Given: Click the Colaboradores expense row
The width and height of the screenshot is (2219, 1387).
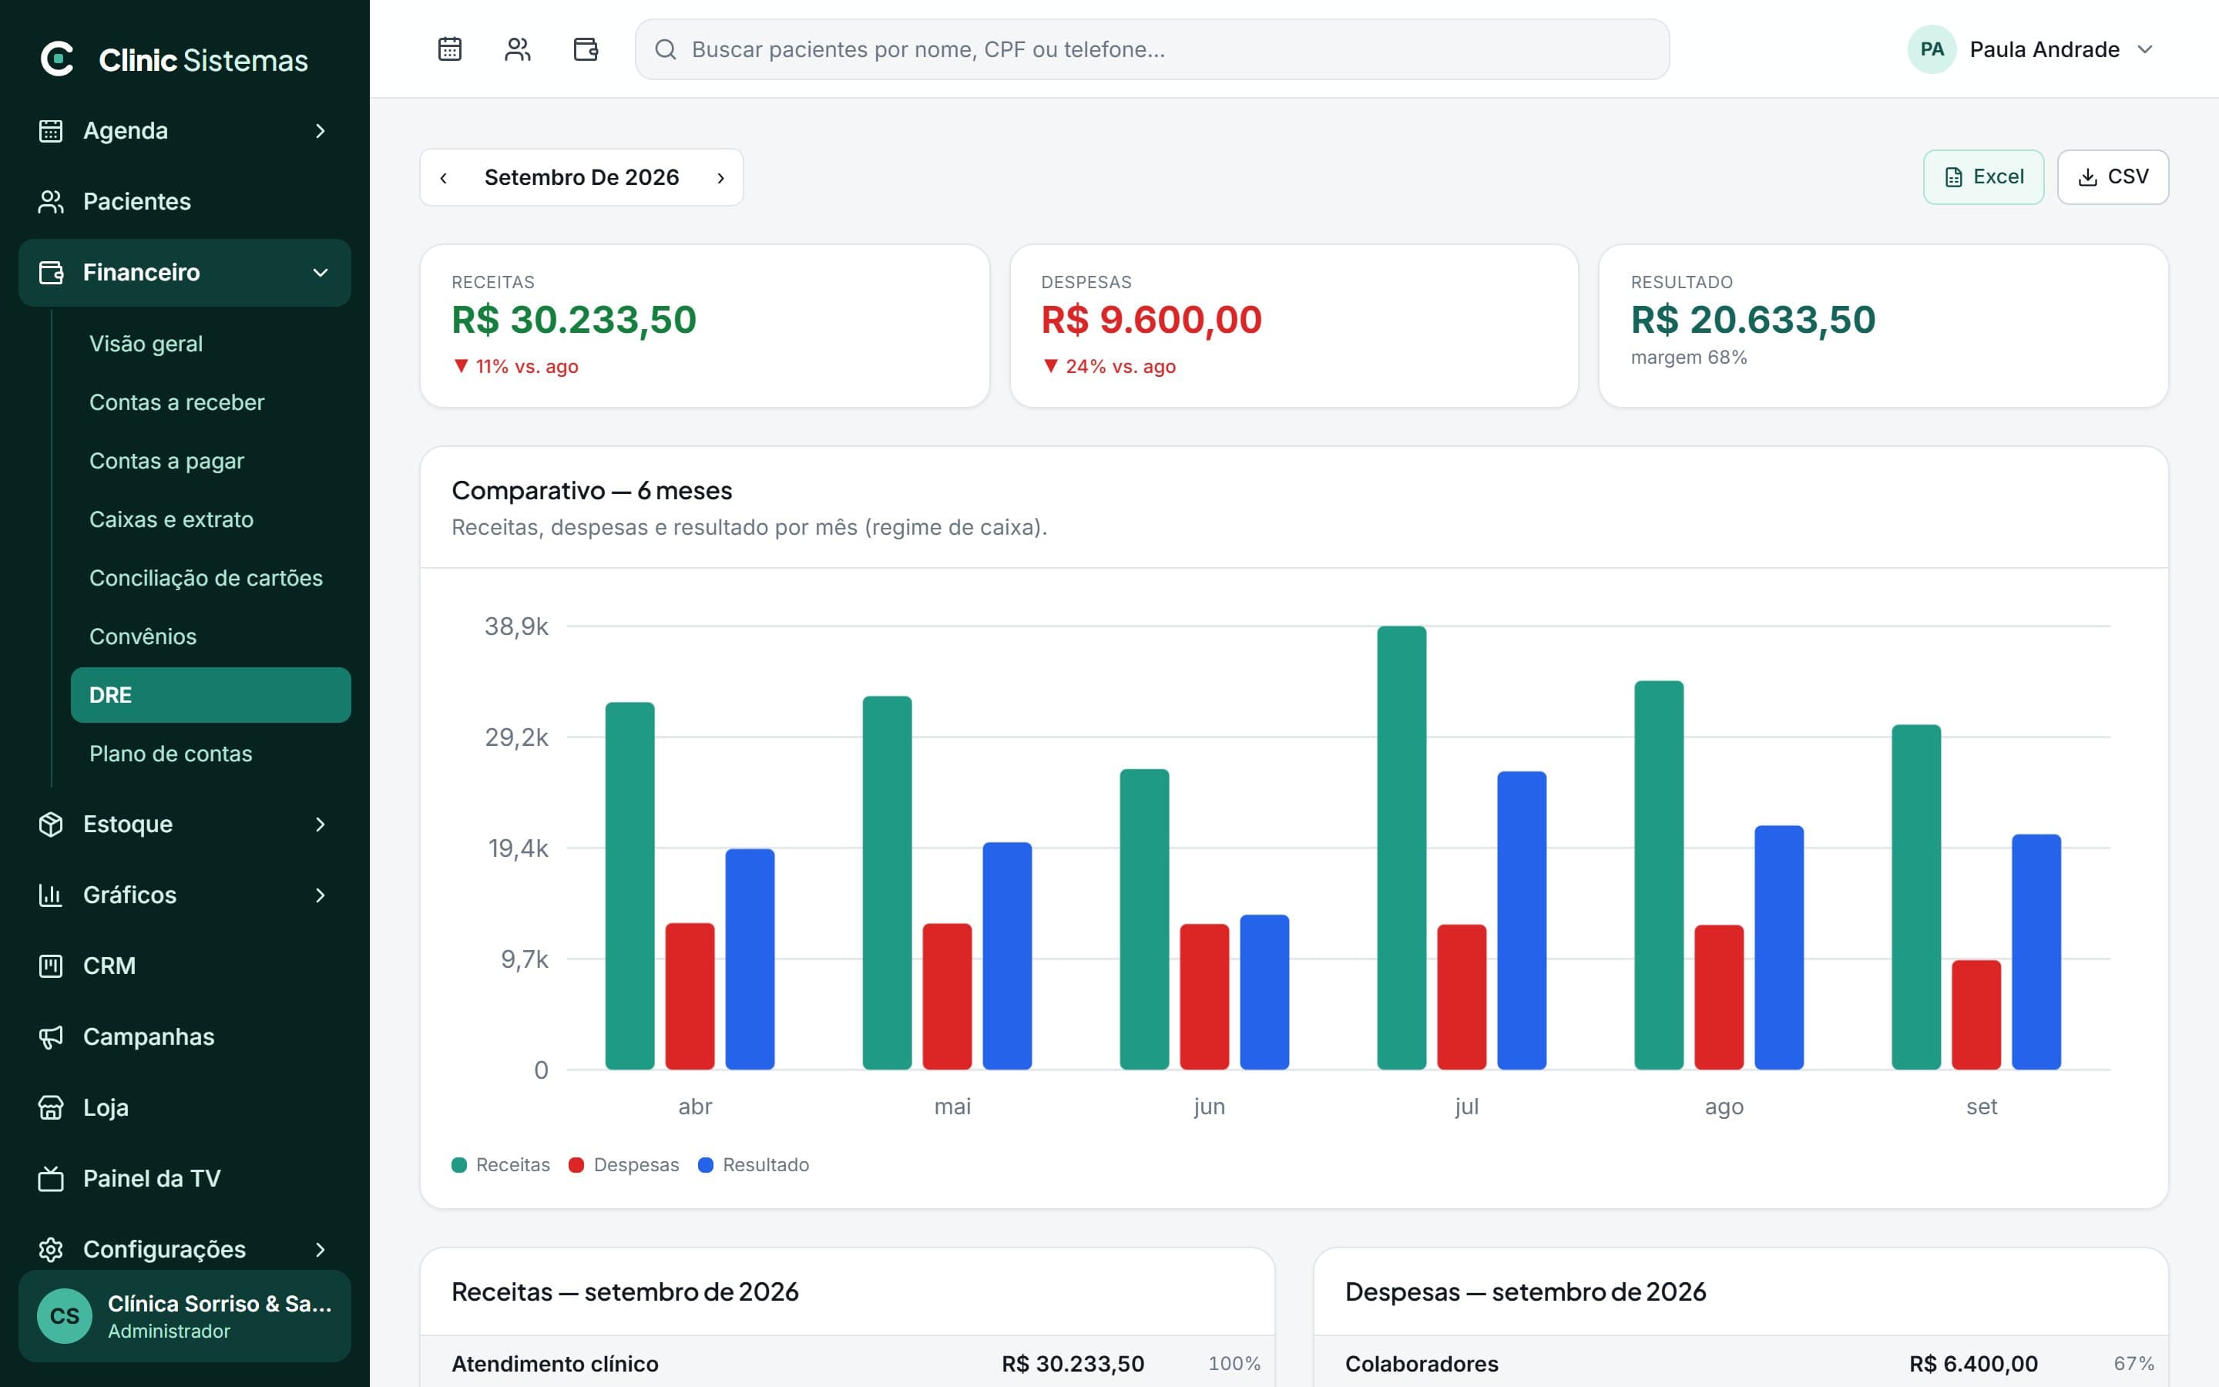Looking at the screenshot, I should (x=1741, y=1363).
